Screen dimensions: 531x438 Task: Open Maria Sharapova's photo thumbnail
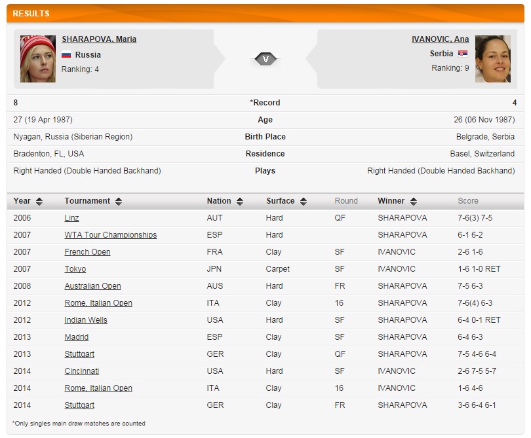pos(38,59)
